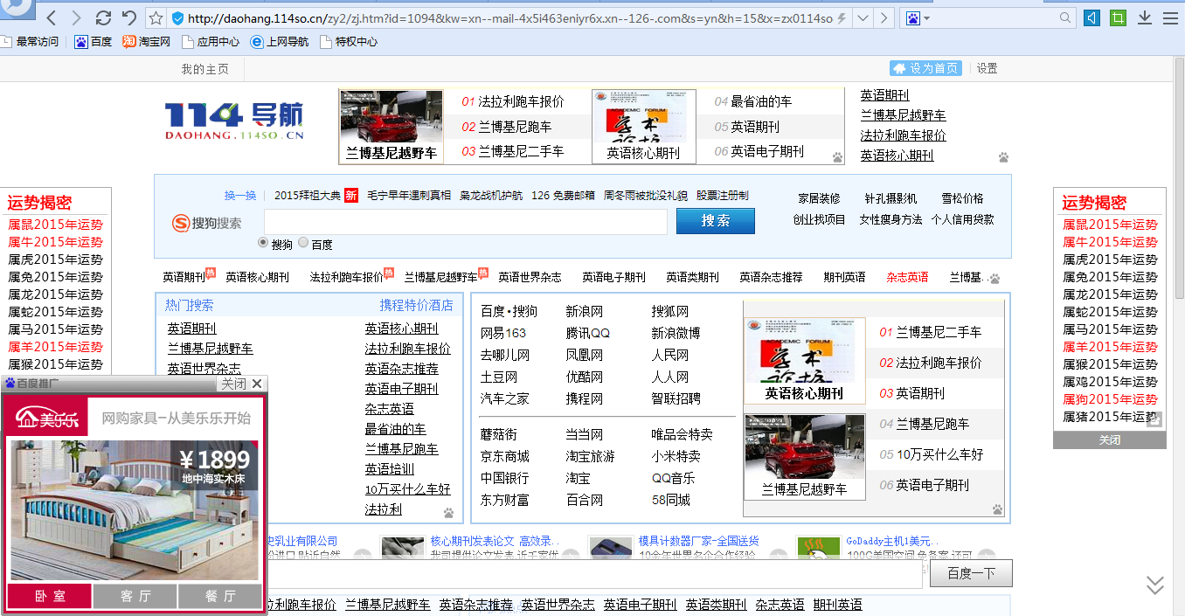The width and height of the screenshot is (1185, 616).
Task: Open the green screenshot capture tool
Action: coord(1118,17)
